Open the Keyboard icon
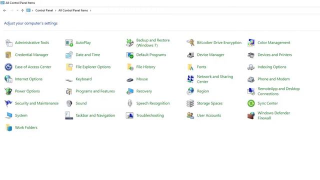 [x=69, y=80]
